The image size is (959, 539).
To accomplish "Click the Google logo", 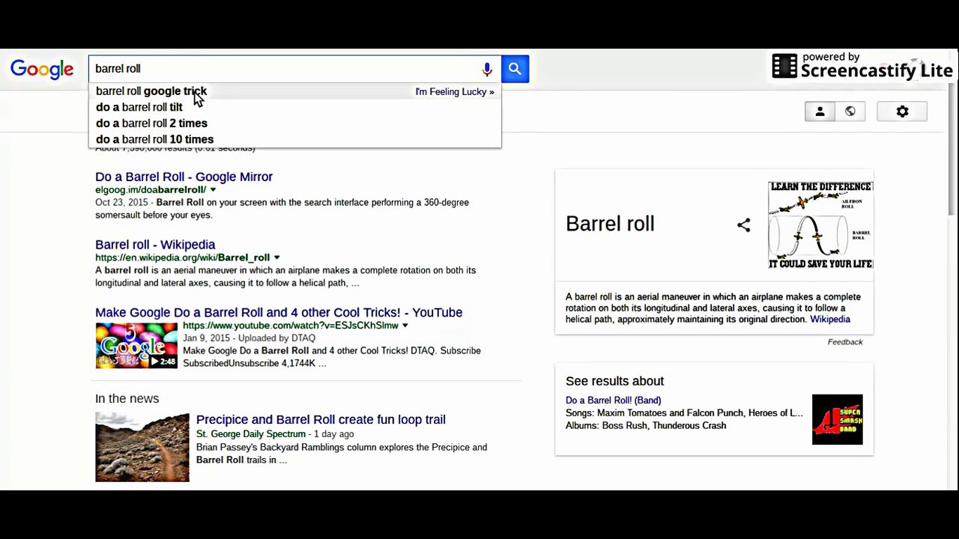I will coord(42,69).
